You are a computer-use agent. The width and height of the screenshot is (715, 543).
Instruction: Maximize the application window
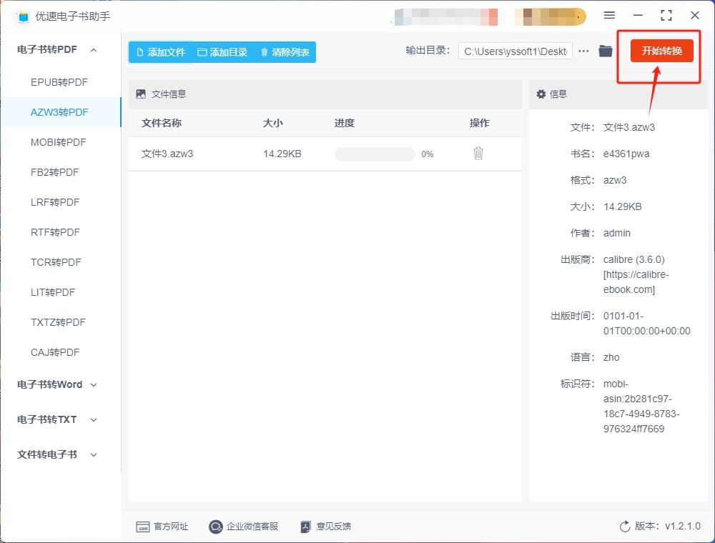click(666, 15)
